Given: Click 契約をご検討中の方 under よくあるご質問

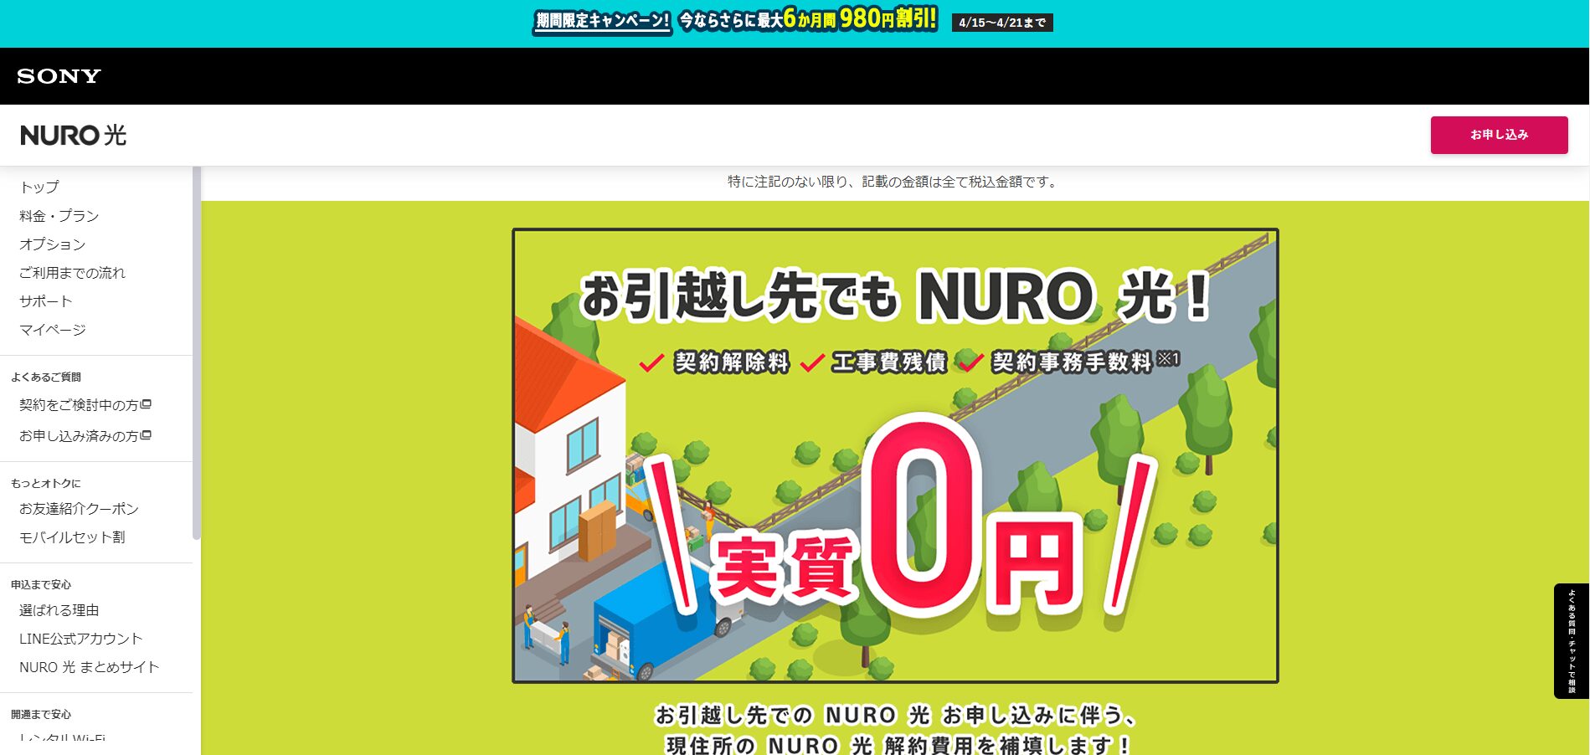Looking at the screenshot, I should (77, 403).
